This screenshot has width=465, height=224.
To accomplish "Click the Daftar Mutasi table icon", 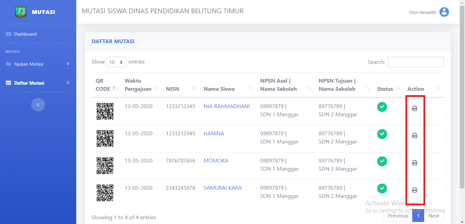I will pyautogui.click(x=9, y=83).
